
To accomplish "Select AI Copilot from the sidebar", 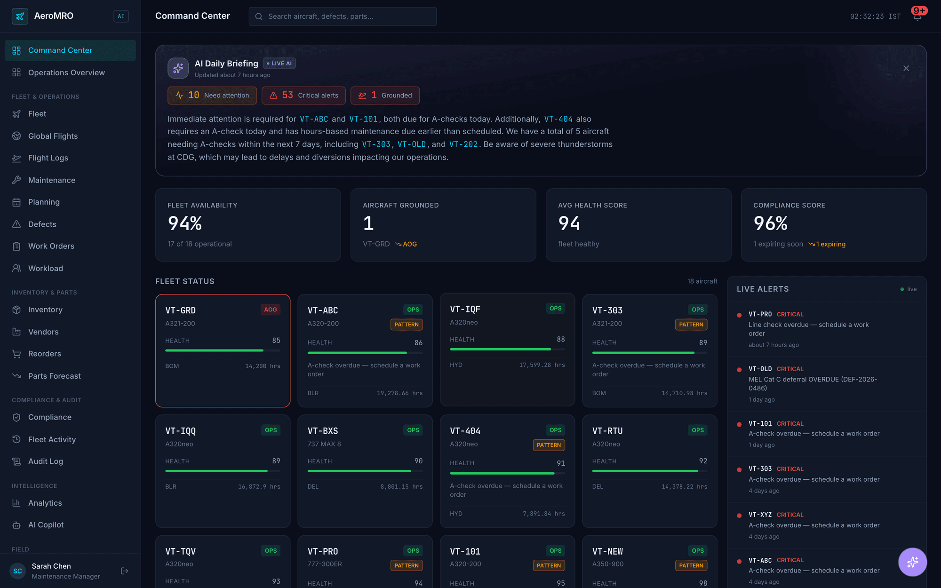I will coord(71,525).
